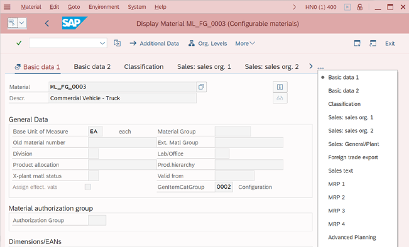Go back with the left arrow icon
Image resolution: width=409 pixels, height=247 pixels.
47,24
